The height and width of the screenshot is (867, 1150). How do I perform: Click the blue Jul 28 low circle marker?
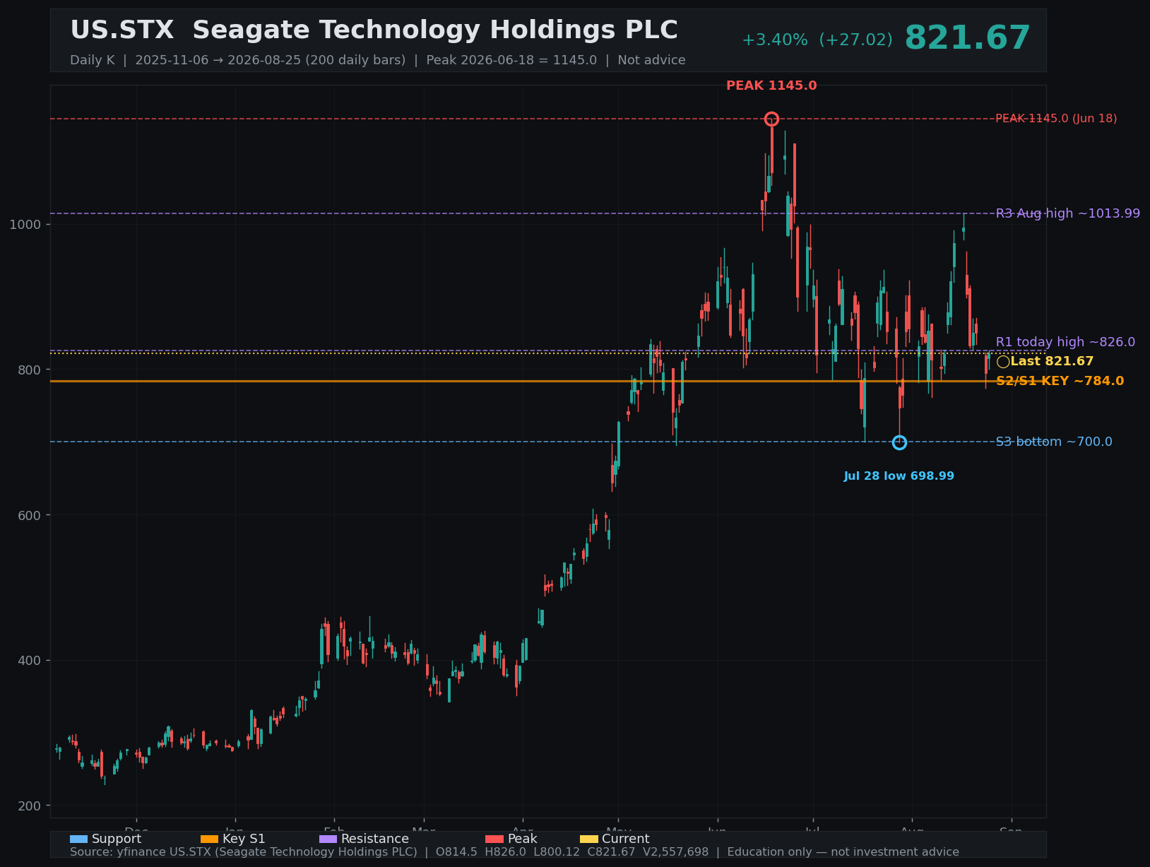pos(899,442)
